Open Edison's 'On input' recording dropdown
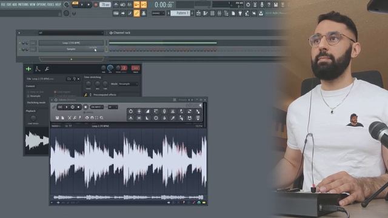Image resolution: width=388 pixels, height=218 pixels. (x=97, y=107)
